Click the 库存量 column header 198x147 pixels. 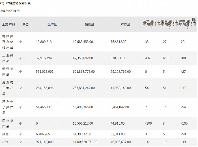point(126,24)
